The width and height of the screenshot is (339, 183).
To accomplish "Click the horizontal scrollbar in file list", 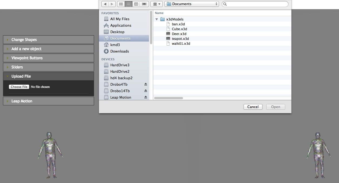I will tap(168, 98).
